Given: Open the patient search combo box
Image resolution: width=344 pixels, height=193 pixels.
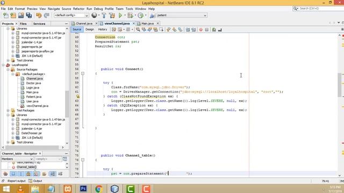Looking at the screenshot, I should click(x=182, y=16).
